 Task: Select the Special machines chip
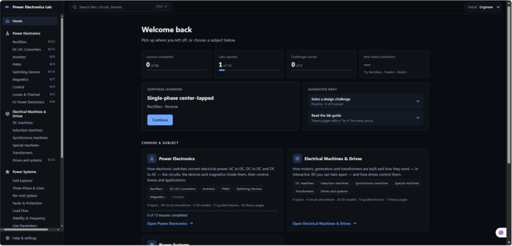[x=407, y=183]
